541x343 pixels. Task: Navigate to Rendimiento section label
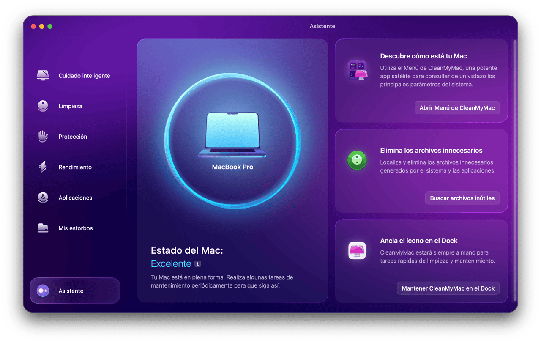coord(75,167)
